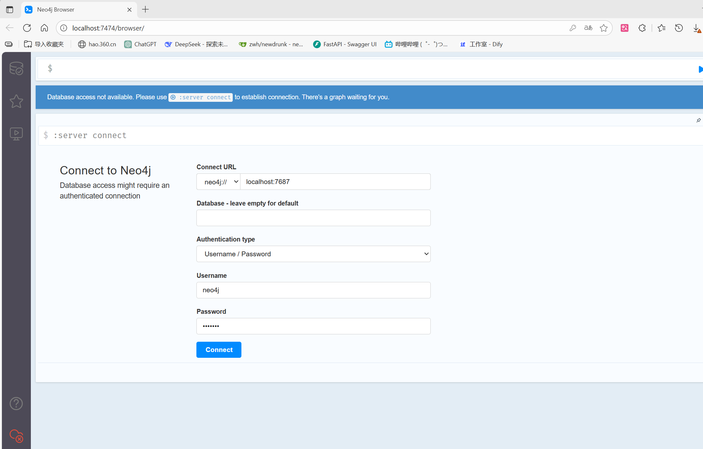Click the browser back arrow
703x449 pixels.
(10, 28)
